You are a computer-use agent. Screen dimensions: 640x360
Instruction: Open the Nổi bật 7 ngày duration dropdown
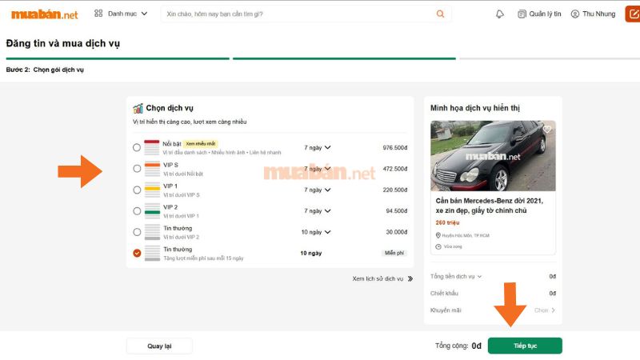(317, 147)
